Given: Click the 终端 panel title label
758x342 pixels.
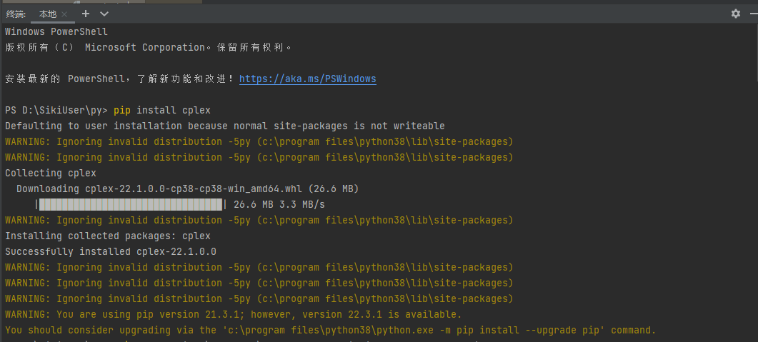Looking at the screenshot, I should pos(16,14).
